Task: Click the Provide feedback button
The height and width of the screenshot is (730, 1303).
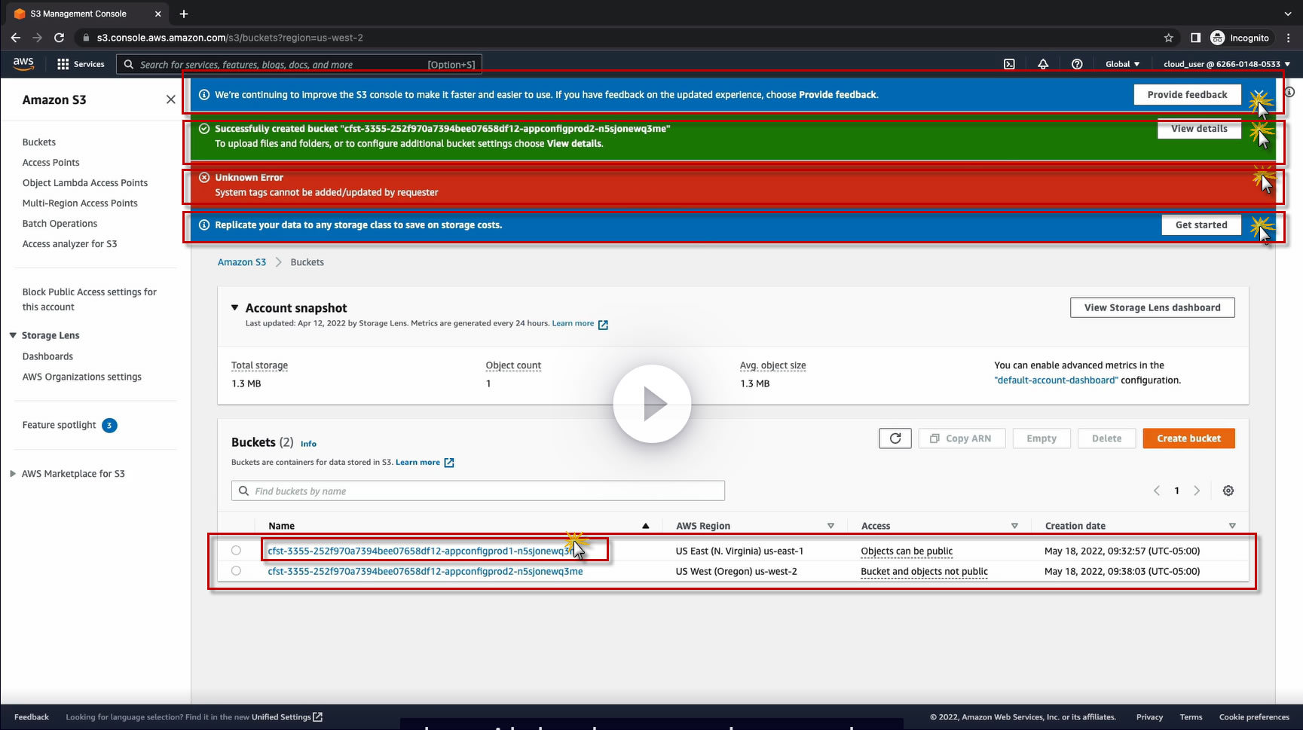Action: tap(1187, 94)
